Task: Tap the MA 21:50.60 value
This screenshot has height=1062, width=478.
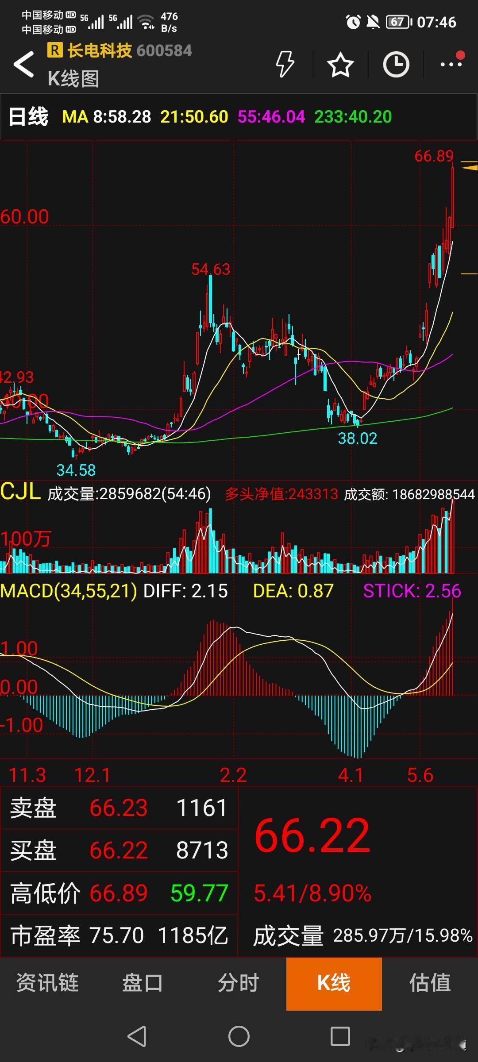Action: pyautogui.click(x=194, y=117)
